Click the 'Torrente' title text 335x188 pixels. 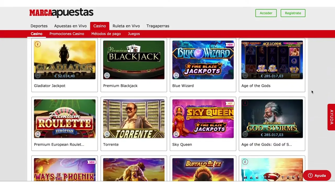(111, 144)
